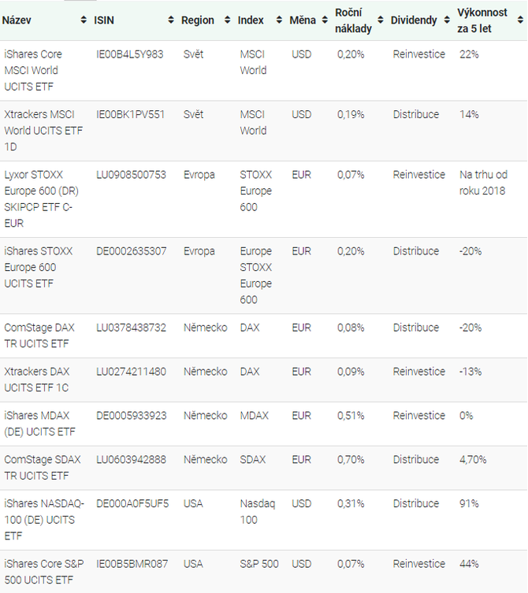Click sort arrows for Výkonnost za 5 let
This screenshot has width=528, height=593.
pos(521,20)
